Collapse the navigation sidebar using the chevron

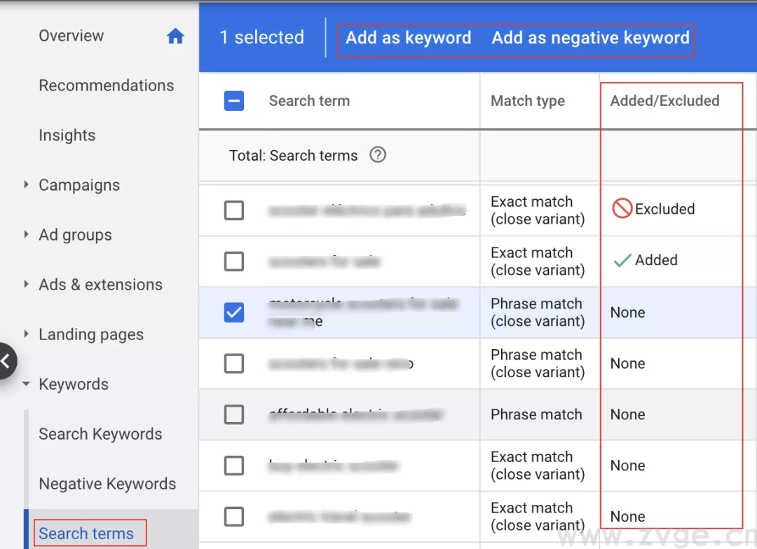(7, 360)
